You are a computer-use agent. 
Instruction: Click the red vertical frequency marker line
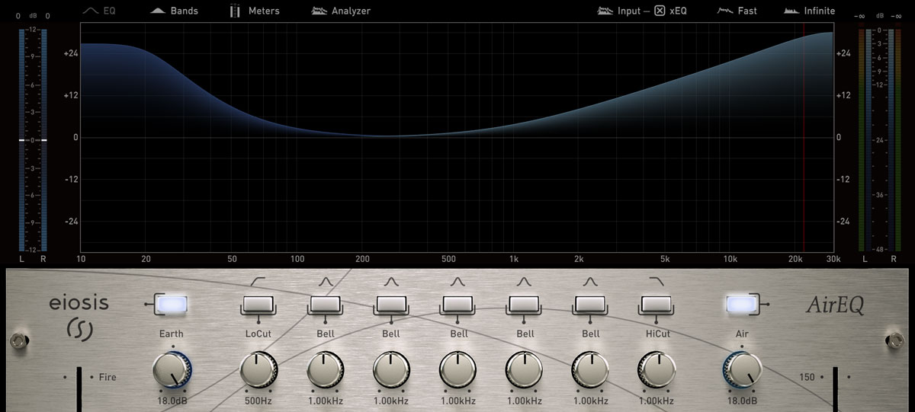[x=804, y=137]
